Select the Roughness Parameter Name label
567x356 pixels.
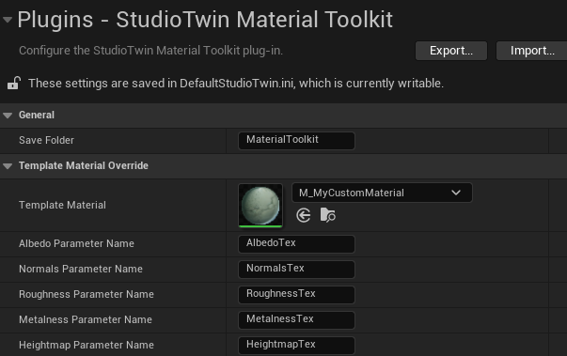[87, 294]
